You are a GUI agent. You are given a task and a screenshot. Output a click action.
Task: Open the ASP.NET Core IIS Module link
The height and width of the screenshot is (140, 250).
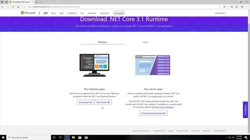(162, 107)
